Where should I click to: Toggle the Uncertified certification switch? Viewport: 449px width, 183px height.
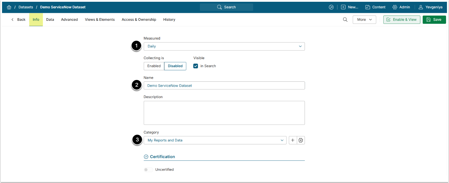click(x=148, y=170)
